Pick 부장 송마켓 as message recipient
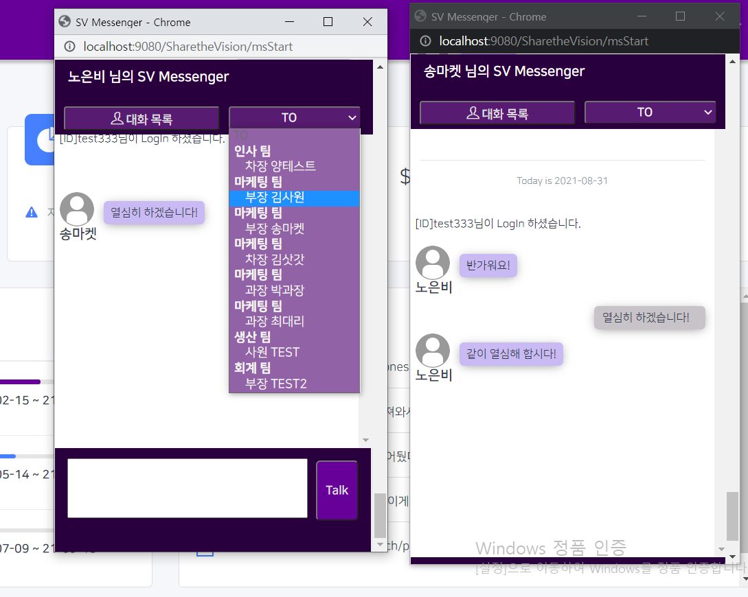 point(275,229)
